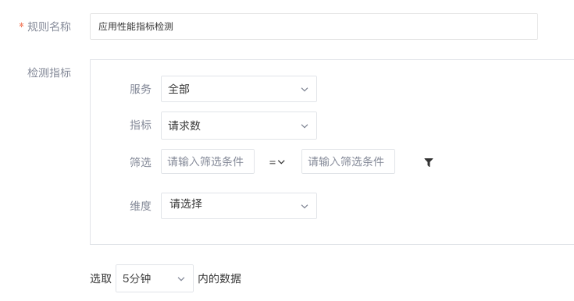This screenshot has width=574, height=301.
Task: Click the second 请输入筛选条件 input
Action: coord(348,161)
